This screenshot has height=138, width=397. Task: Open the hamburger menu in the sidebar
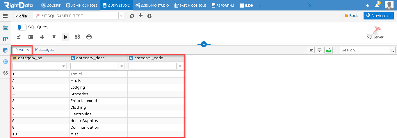5,16
